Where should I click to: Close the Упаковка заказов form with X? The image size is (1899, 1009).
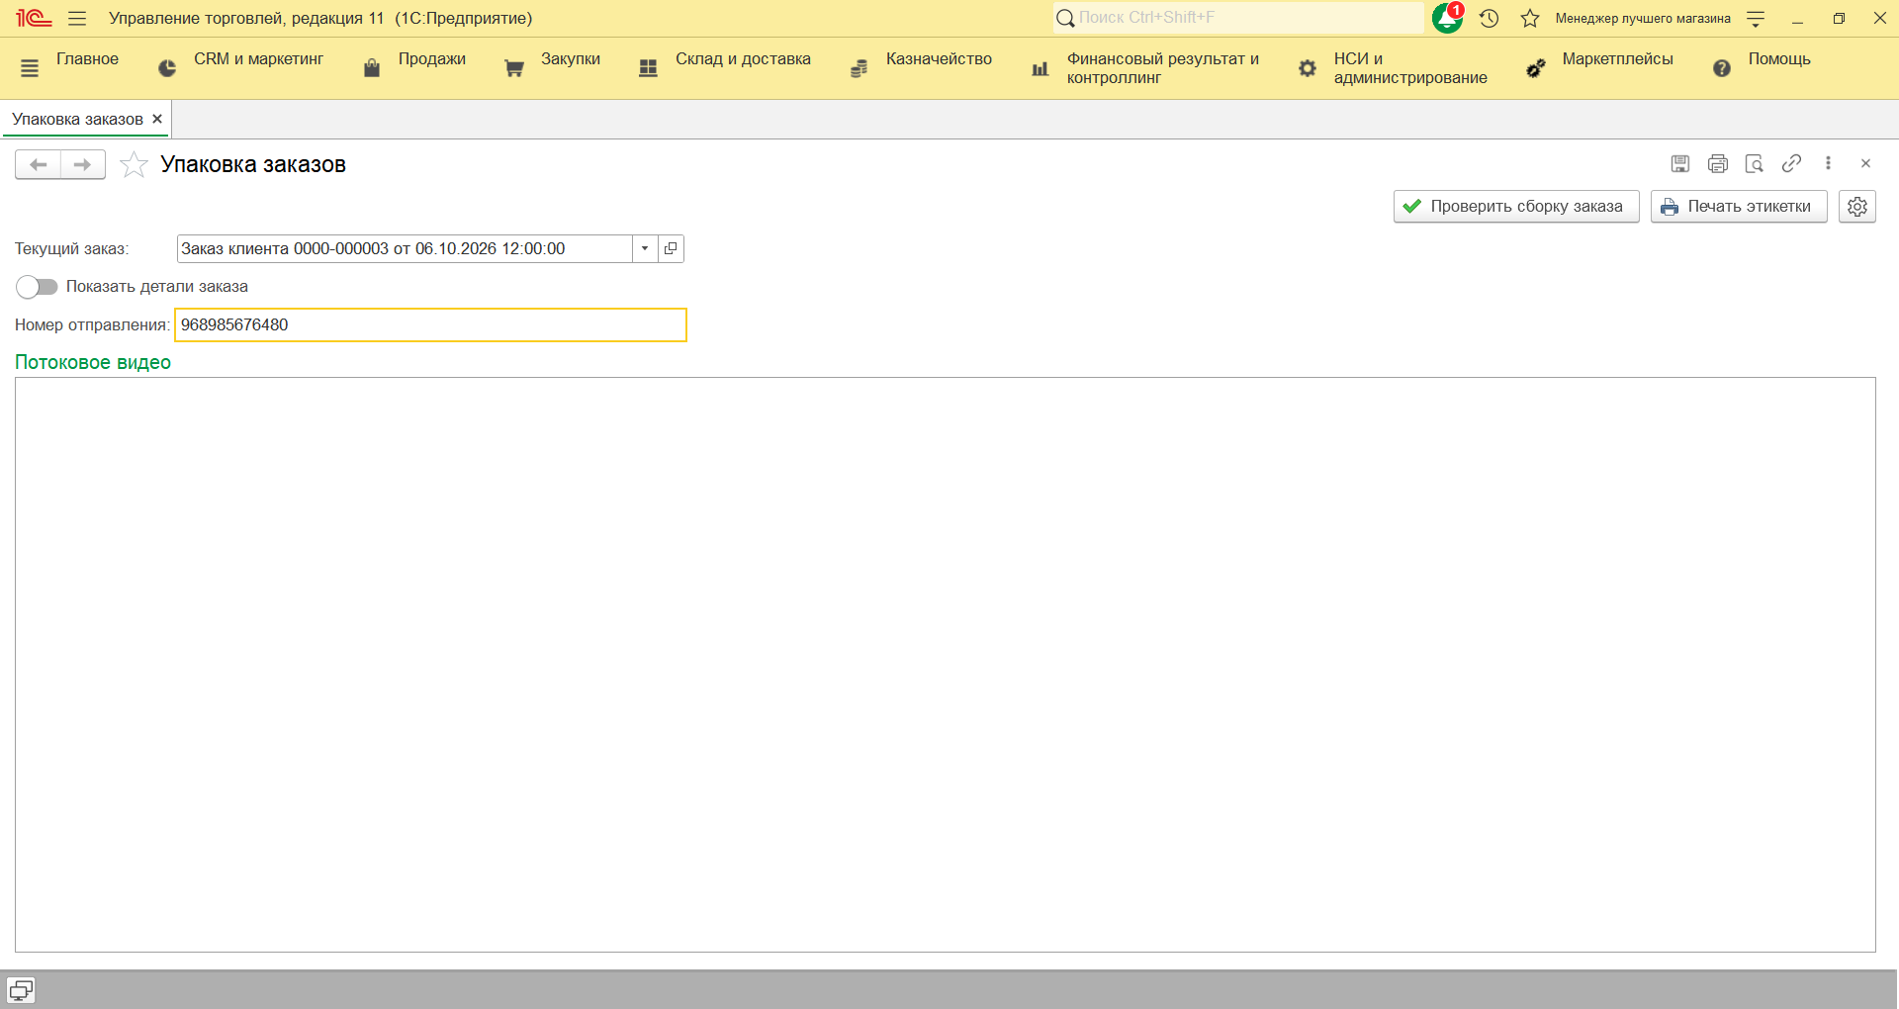(1865, 163)
